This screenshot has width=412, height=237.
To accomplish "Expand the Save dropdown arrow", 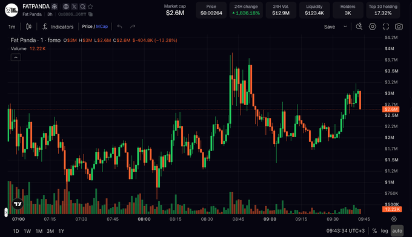I will pos(345,27).
